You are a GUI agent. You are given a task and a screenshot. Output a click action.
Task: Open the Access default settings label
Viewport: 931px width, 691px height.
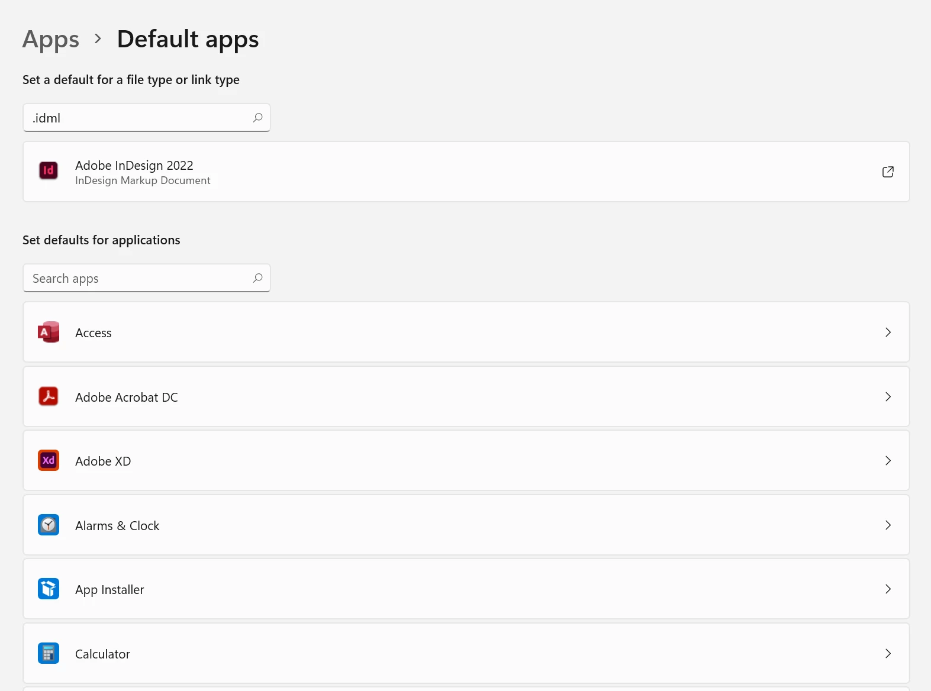94,333
